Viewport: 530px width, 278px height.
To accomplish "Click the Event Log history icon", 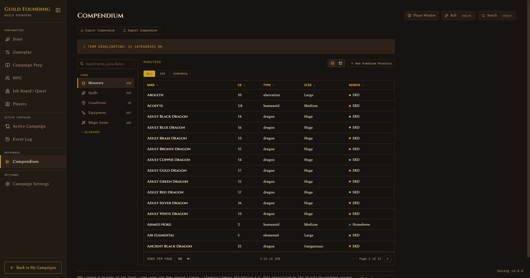I will pyautogui.click(x=7, y=139).
